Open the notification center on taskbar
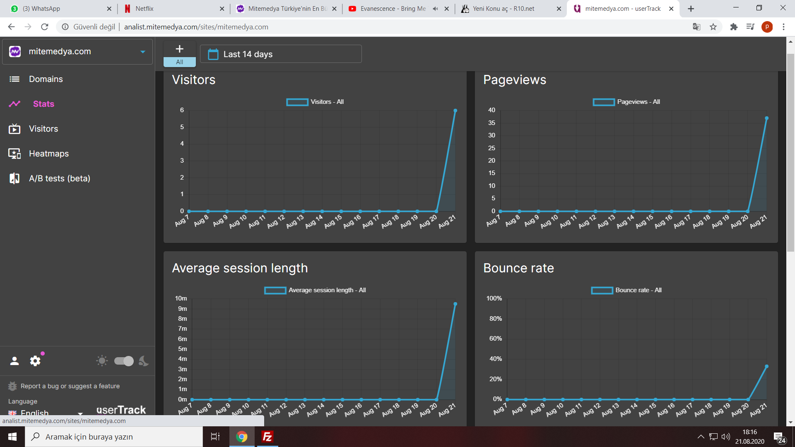 coord(780,437)
